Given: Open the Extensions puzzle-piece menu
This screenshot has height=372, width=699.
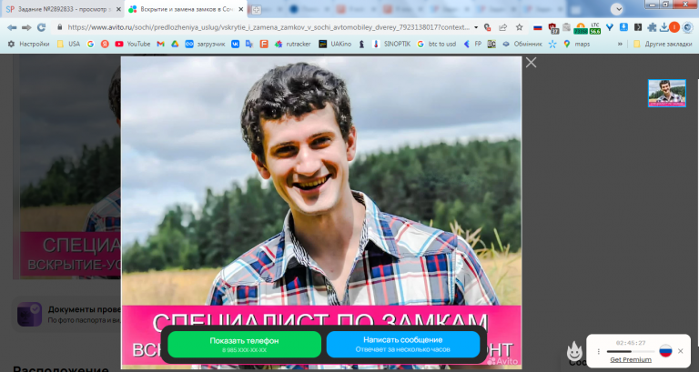Looking at the screenshot, I should [652, 27].
